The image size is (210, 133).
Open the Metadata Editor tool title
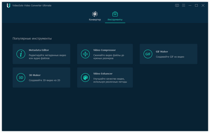coord(39,50)
